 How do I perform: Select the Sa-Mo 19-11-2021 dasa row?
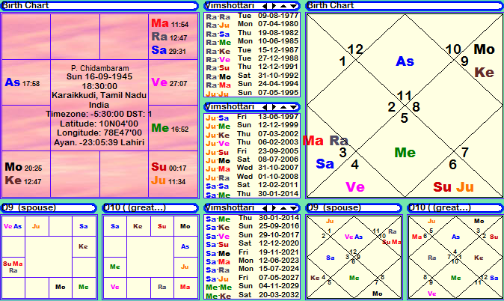tap(252, 252)
